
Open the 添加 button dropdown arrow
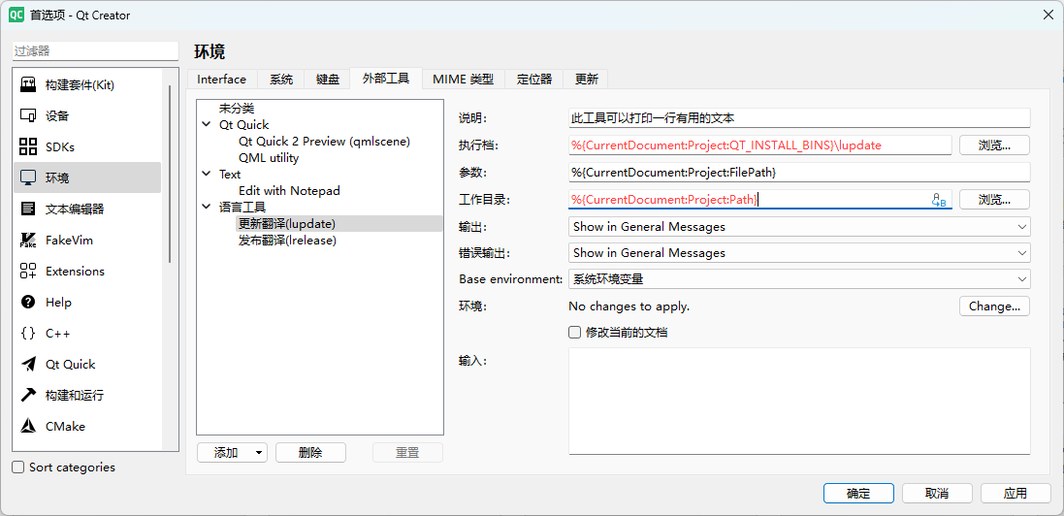259,453
